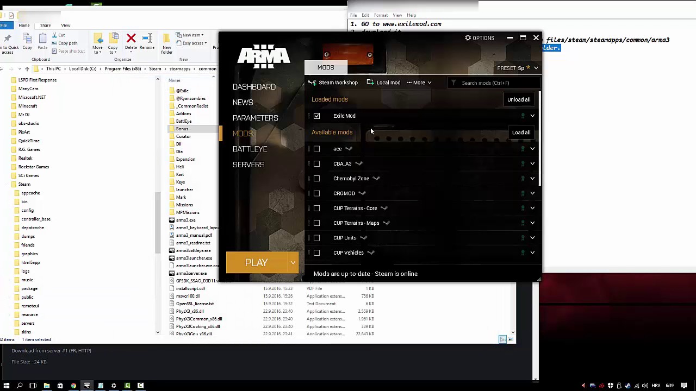Click the Copy icon in Explorer ribbon
This screenshot has height=391, width=696.
(x=27, y=38)
